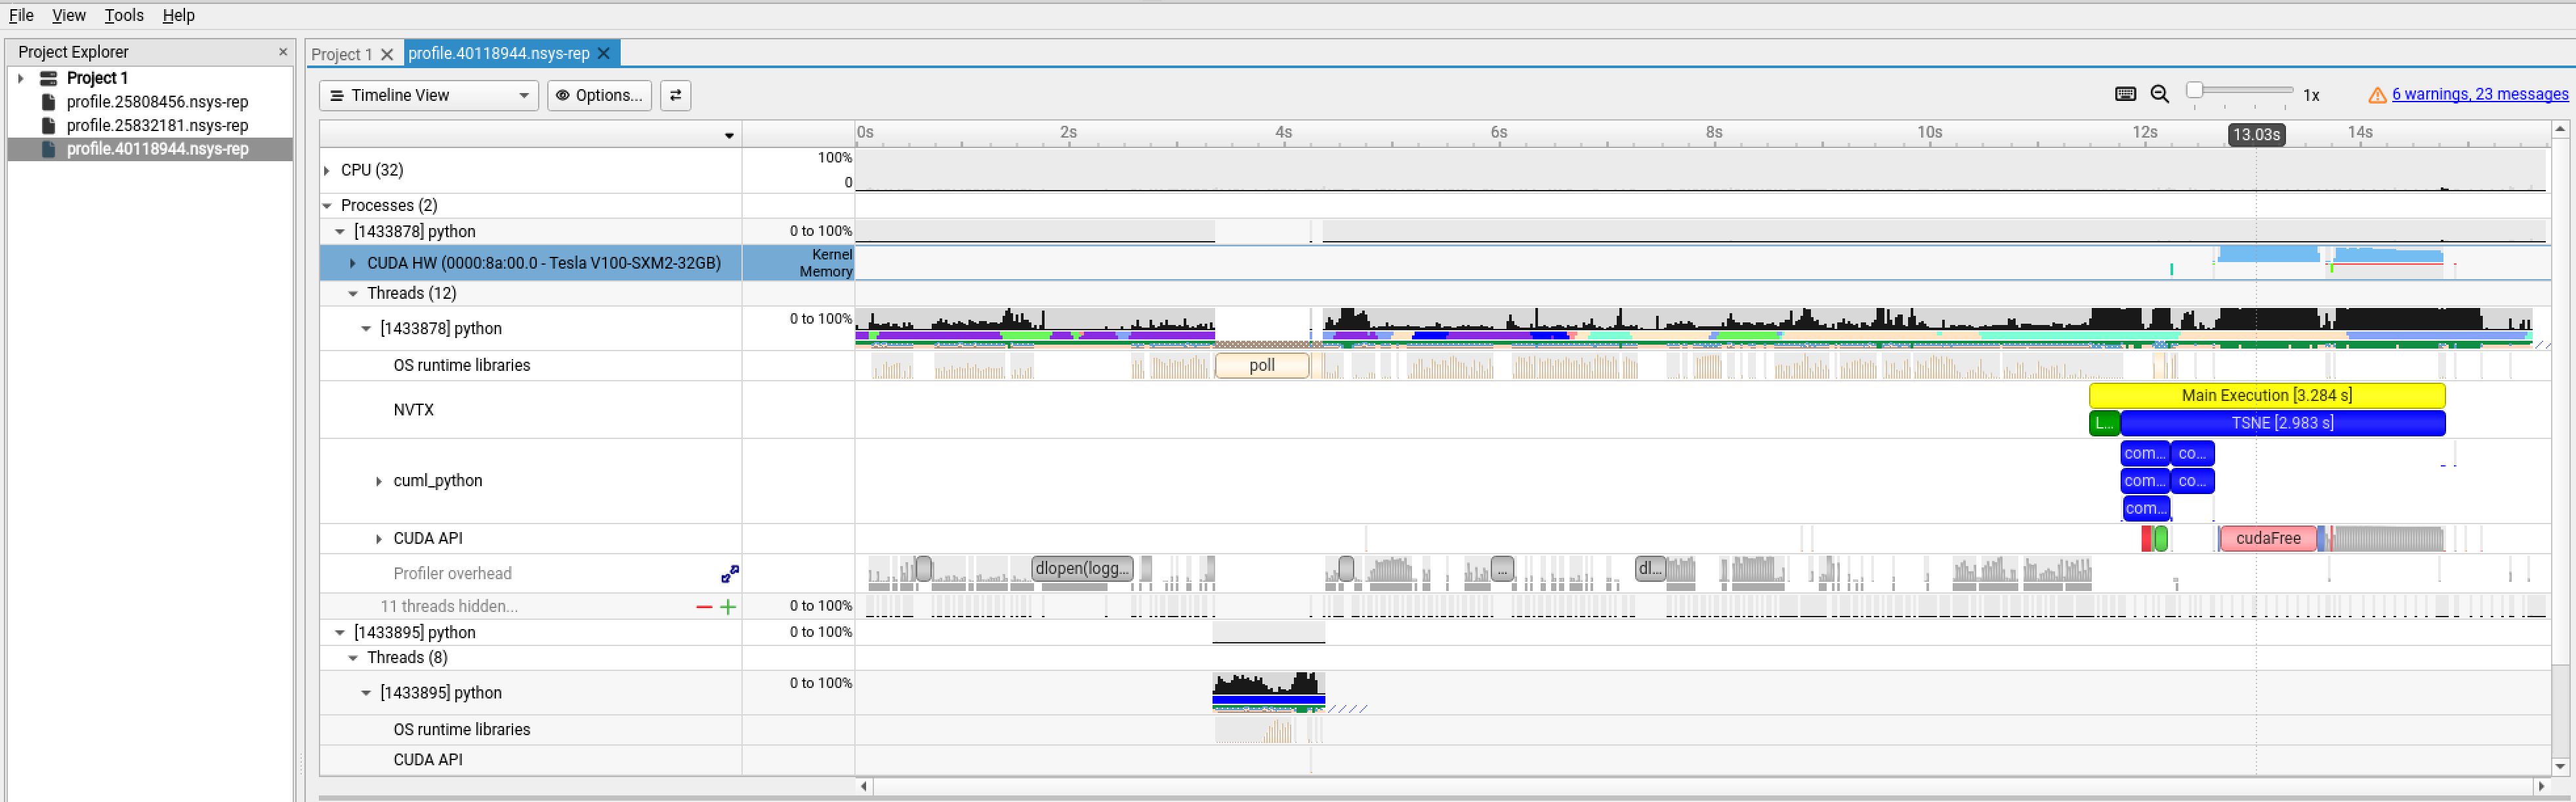Open the Tools menu

124,15
